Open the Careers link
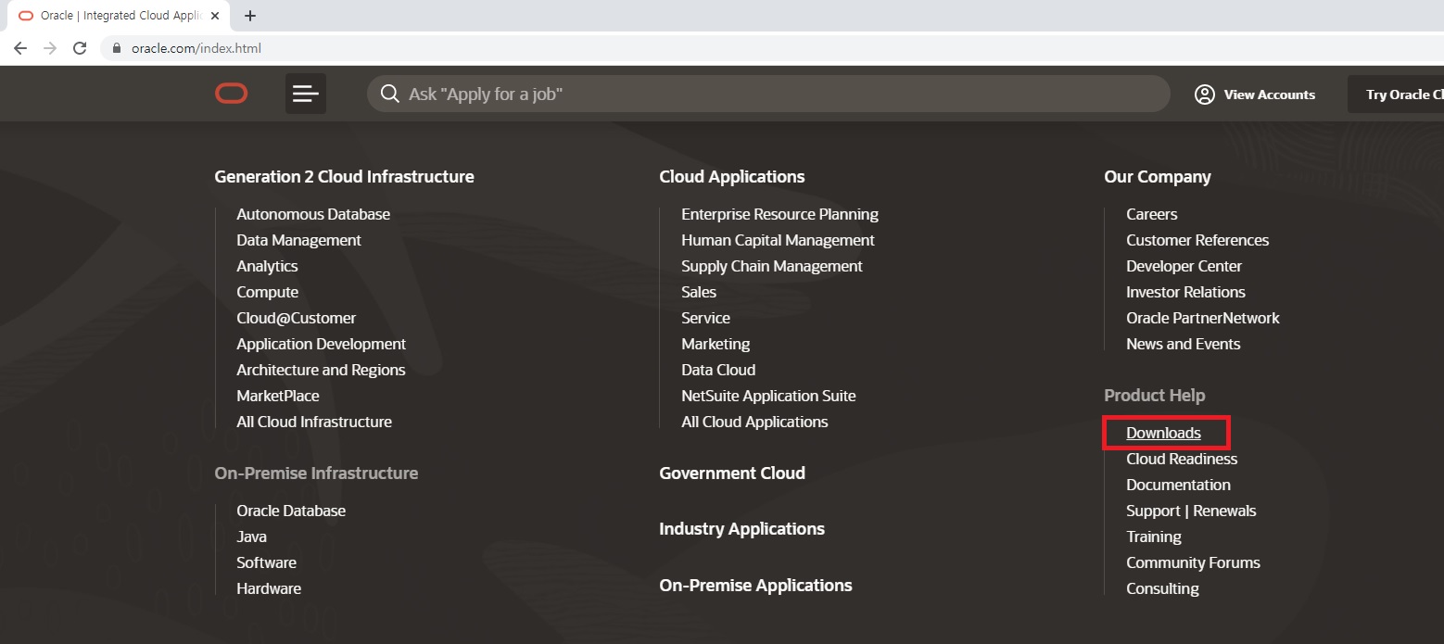The height and width of the screenshot is (644, 1444). (1152, 214)
